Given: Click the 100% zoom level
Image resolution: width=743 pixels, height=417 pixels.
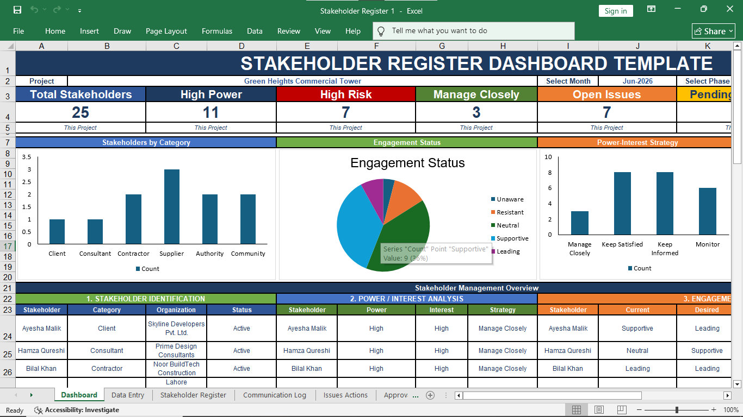Looking at the screenshot, I should point(731,410).
